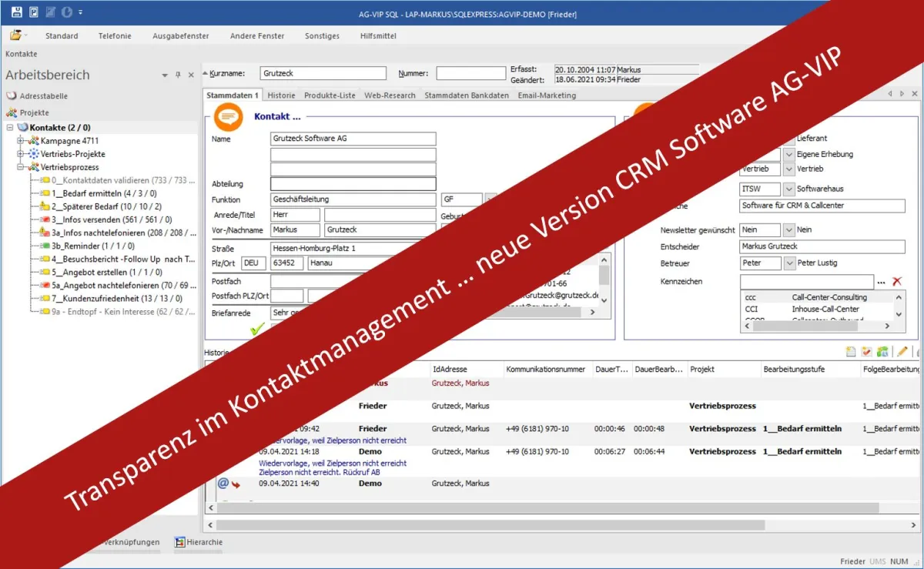Open the Betreuer Peter dropdown
Screen dimensions: 924x569
[x=788, y=263]
